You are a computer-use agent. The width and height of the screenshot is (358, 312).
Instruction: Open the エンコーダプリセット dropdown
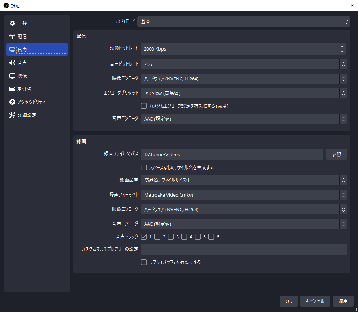point(243,93)
